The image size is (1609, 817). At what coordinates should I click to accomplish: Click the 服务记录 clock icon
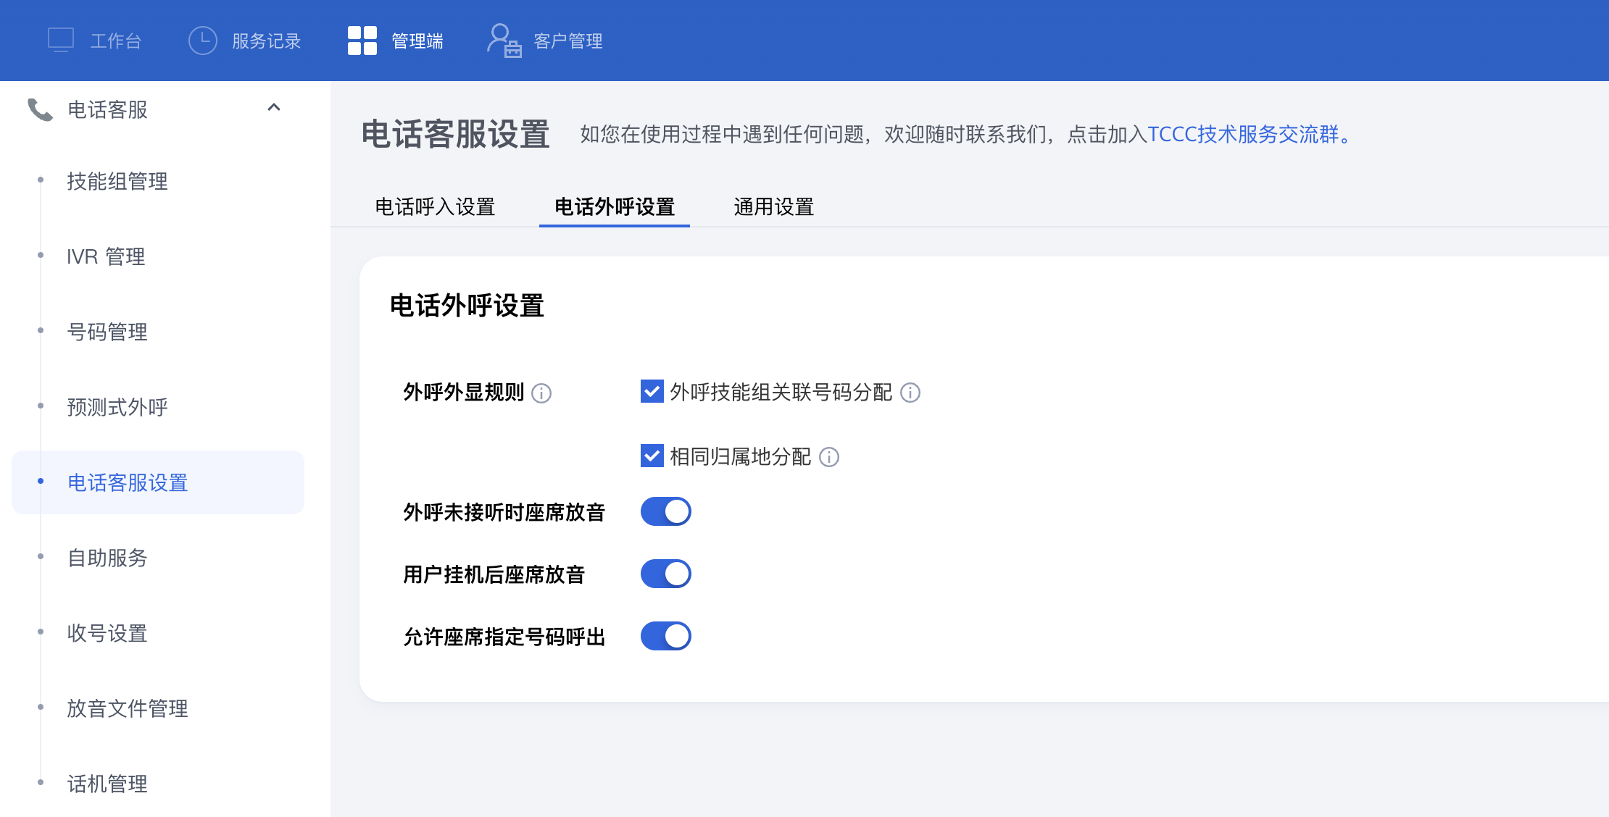point(202,41)
